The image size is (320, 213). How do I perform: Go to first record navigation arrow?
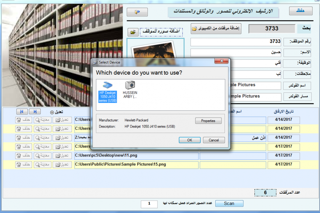coord(22,112)
